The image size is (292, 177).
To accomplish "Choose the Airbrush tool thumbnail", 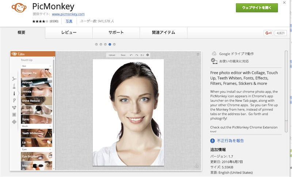I will [x=37, y=82].
